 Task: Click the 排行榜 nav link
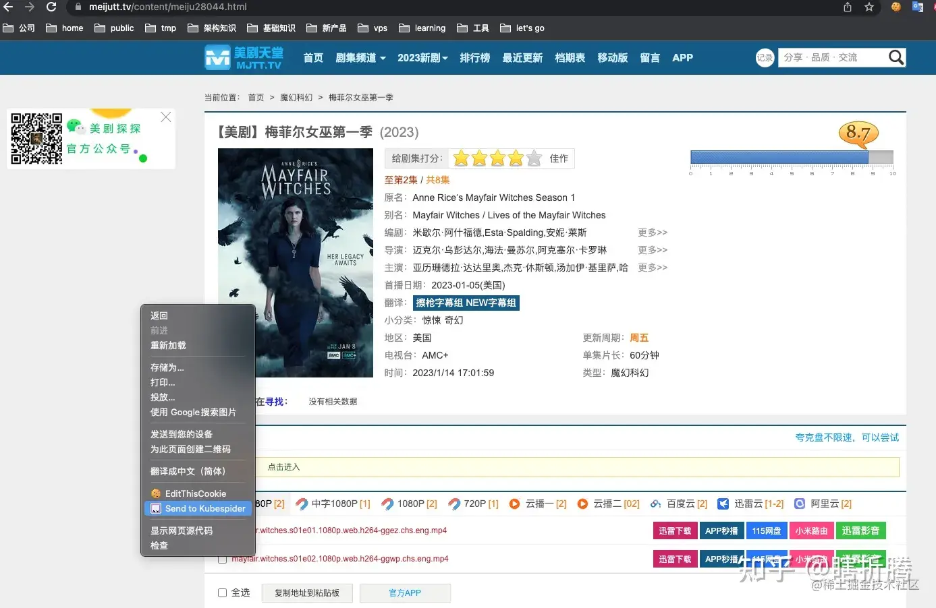coord(475,58)
